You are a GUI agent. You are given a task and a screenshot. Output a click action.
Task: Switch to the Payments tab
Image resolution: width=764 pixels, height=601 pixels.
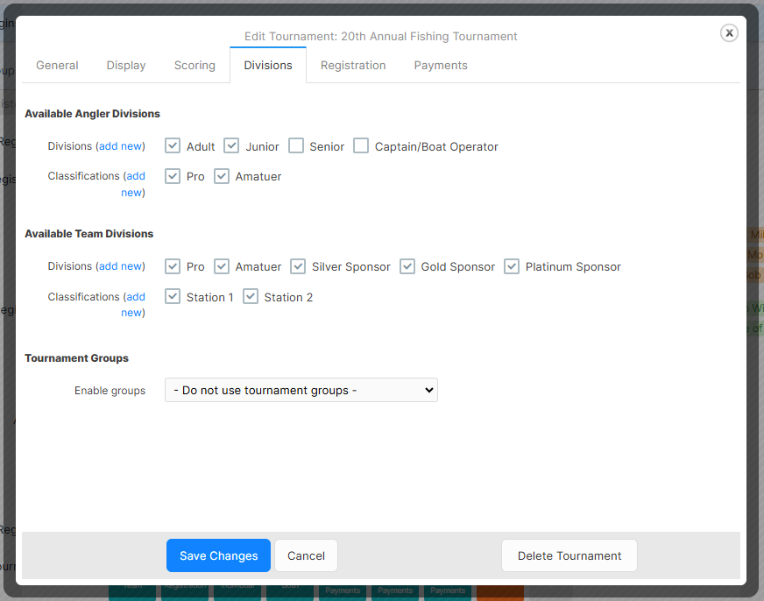point(441,65)
